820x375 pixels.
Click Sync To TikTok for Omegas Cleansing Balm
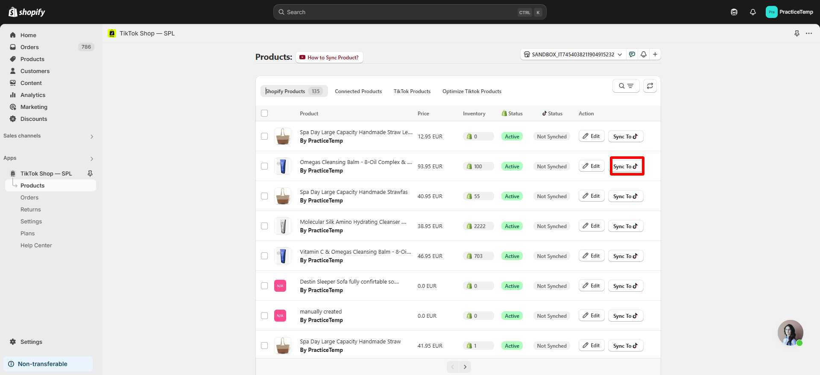(x=626, y=166)
